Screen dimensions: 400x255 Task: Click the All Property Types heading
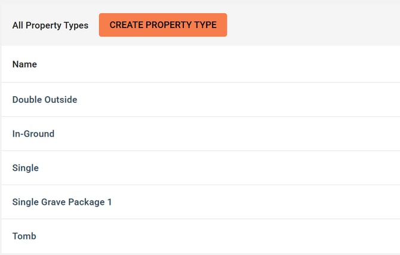pos(50,26)
